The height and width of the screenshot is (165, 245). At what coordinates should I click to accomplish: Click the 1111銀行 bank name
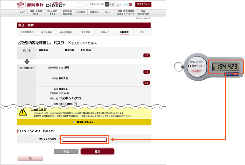64,68
